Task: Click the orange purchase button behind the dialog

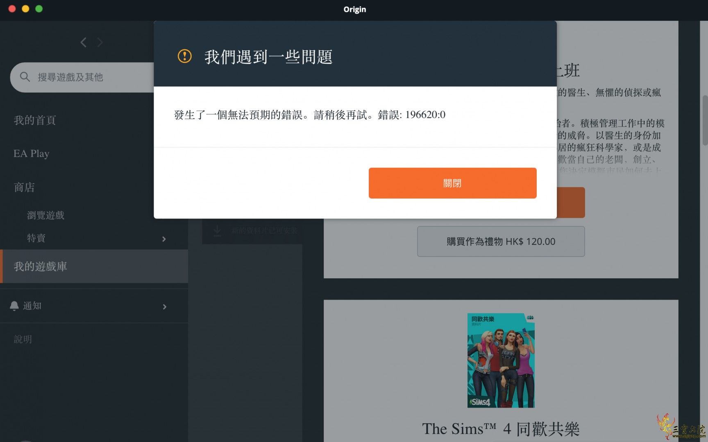Action: click(571, 203)
